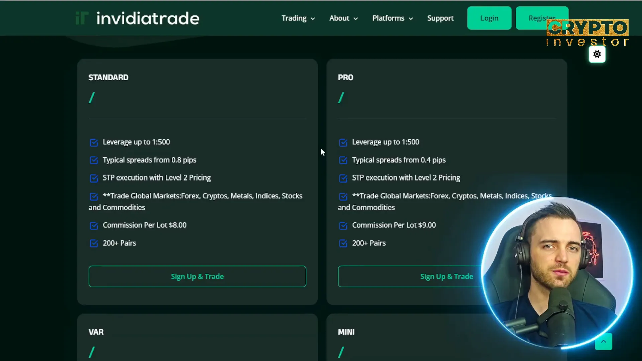
Task: Click Standard spreads from 0.8 pips check icon
Action: (94, 160)
